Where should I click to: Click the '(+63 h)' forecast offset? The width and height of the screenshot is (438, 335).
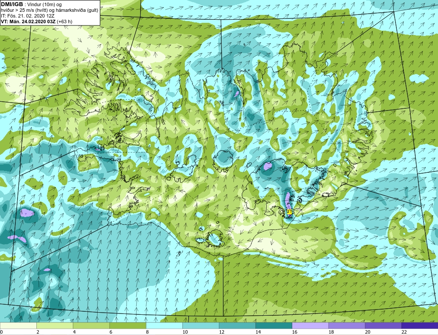[x=64, y=21]
